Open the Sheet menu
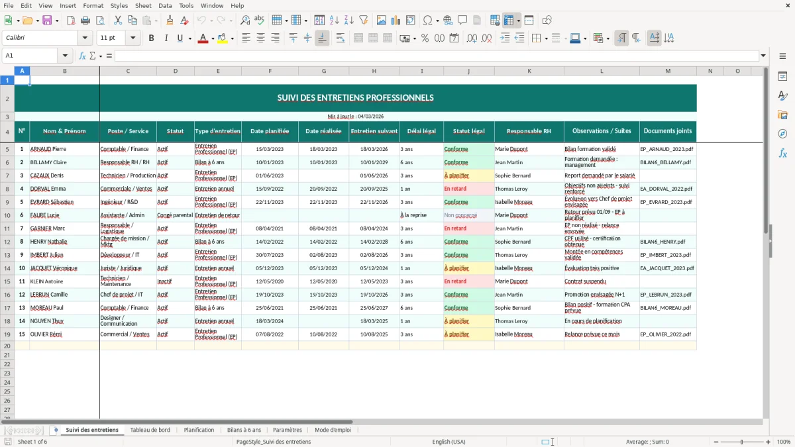Image resolution: width=795 pixels, height=447 pixels. pos(143,5)
